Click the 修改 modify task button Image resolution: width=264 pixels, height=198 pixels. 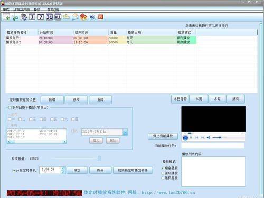tap(76, 100)
